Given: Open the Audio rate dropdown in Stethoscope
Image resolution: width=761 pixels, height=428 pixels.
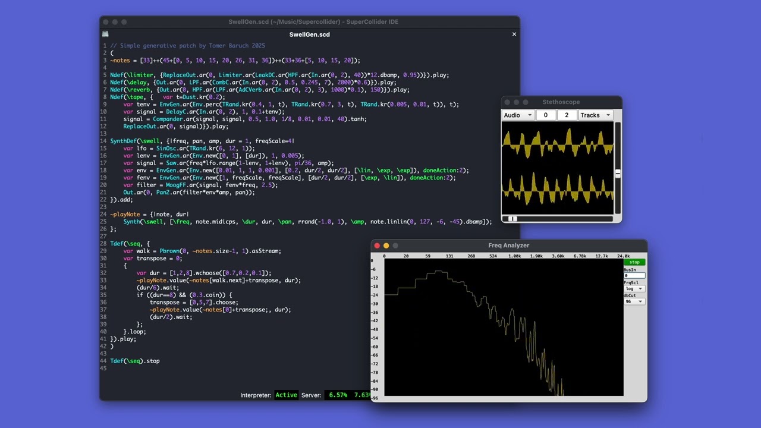Looking at the screenshot, I should pos(518,115).
